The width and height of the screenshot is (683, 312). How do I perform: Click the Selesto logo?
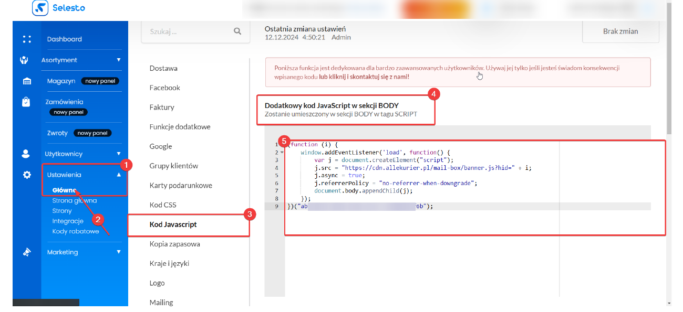coord(58,8)
